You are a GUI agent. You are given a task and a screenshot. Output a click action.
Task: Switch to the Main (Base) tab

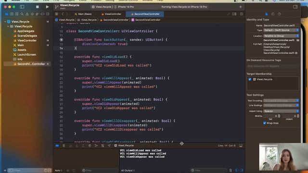click(83, 14)
